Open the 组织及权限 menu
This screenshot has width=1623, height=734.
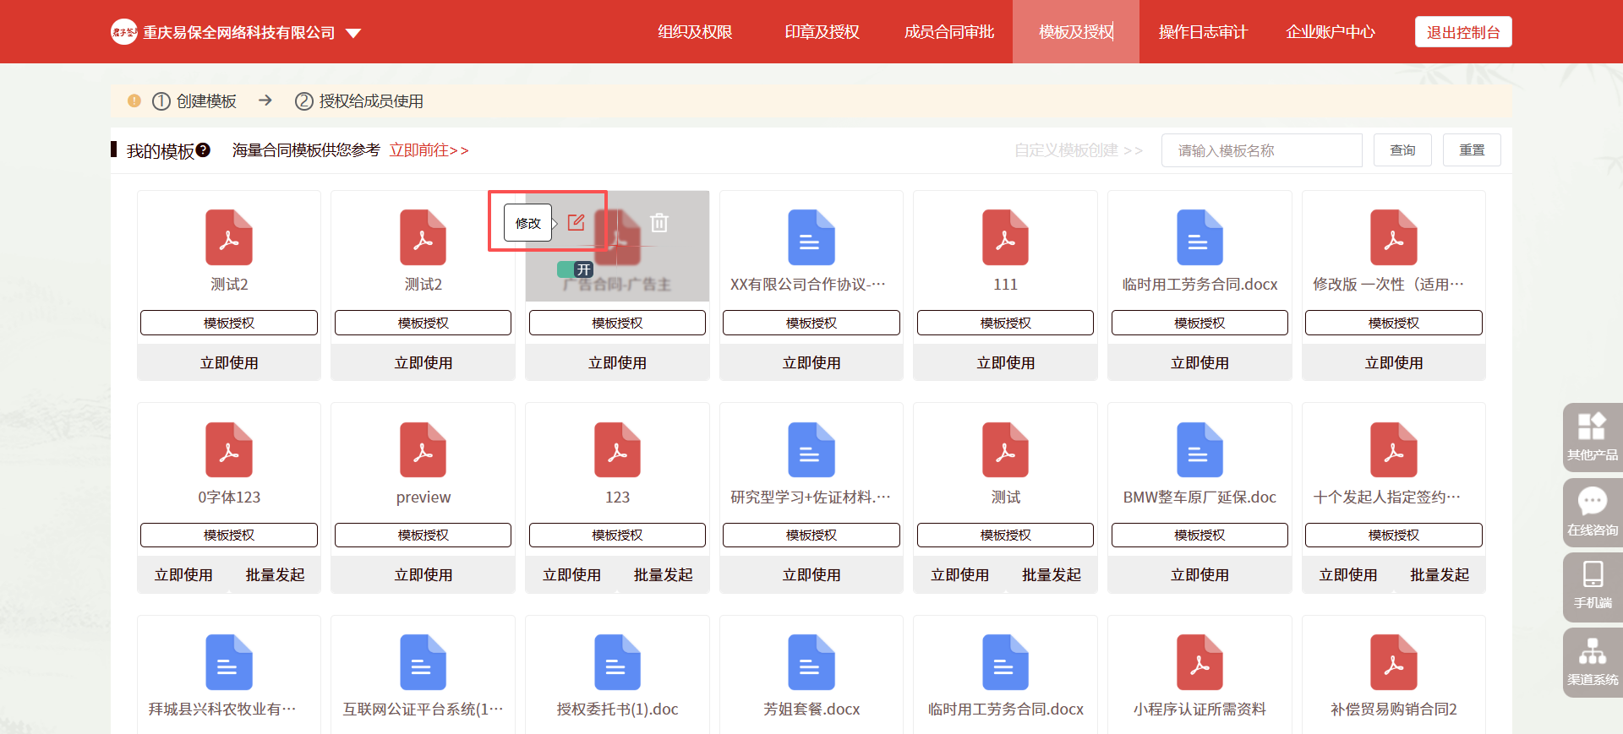click(695, 32)
